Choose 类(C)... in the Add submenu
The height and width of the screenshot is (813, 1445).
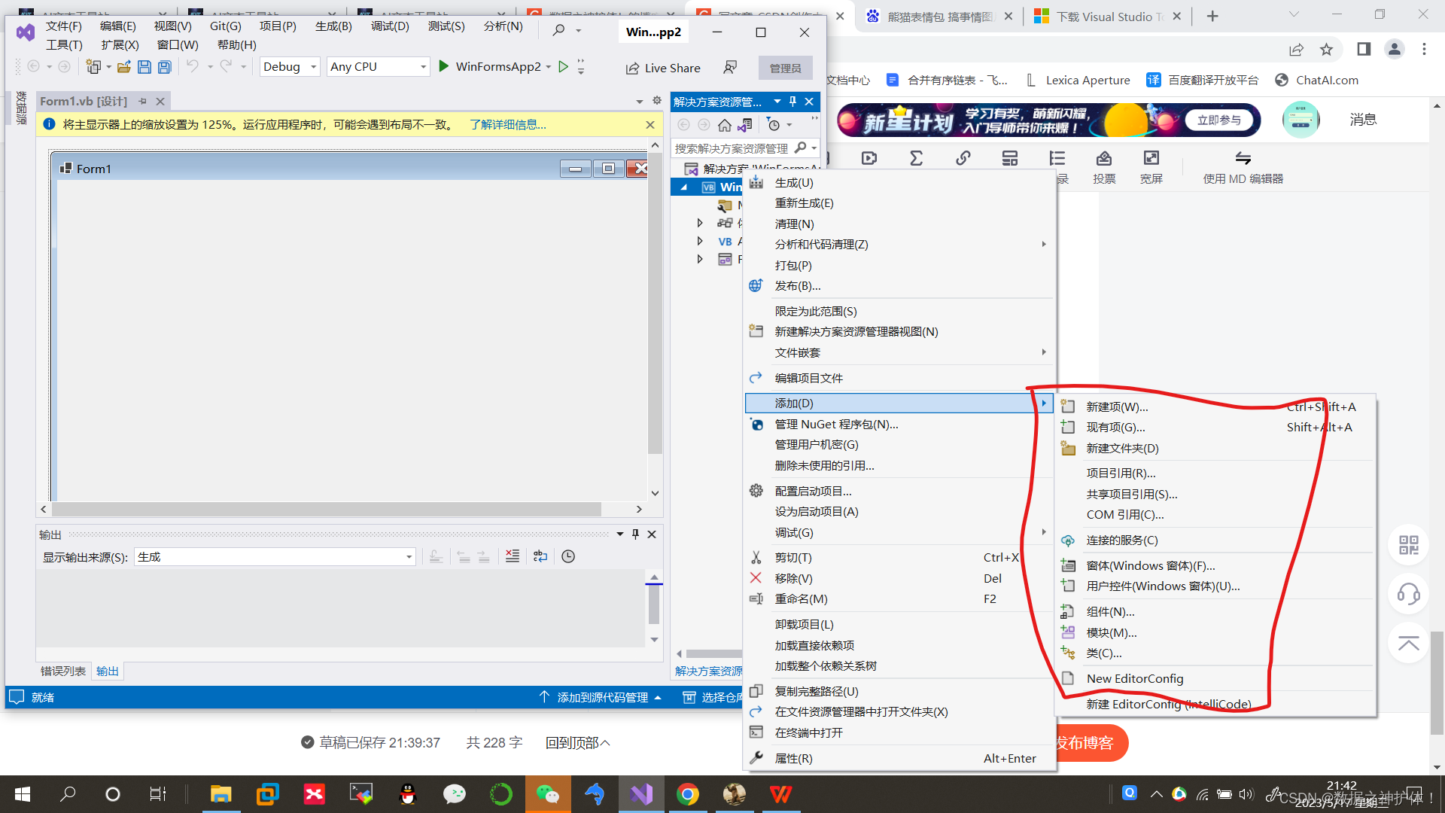[1103, 653]
